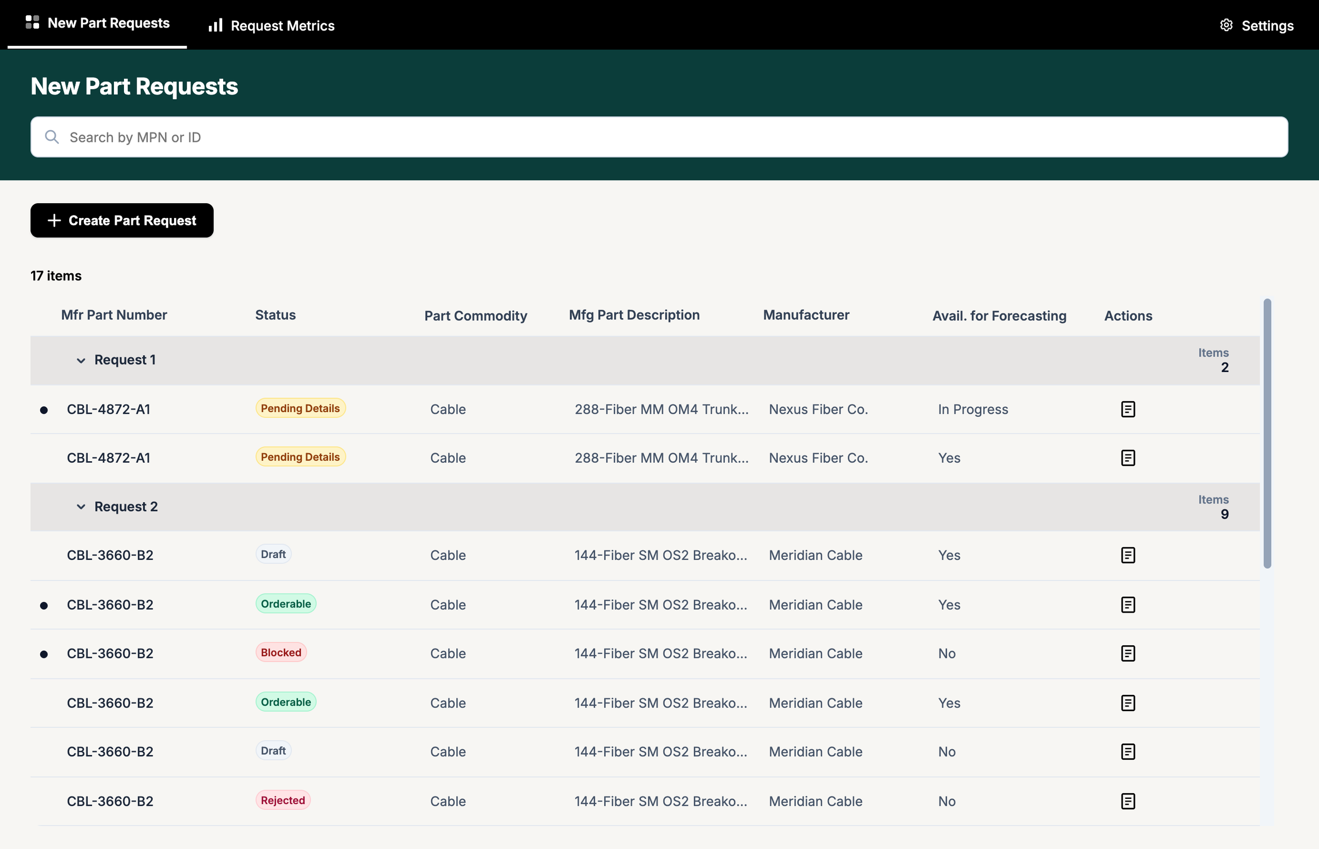Click the Rejected status badge
This screenshot has width=1319, height=849.
pos(283,800)
